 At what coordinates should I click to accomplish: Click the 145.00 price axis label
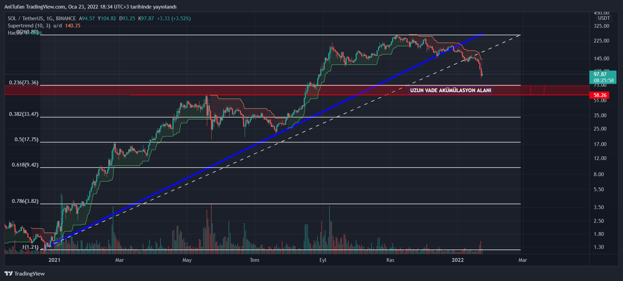coord(601,59)
